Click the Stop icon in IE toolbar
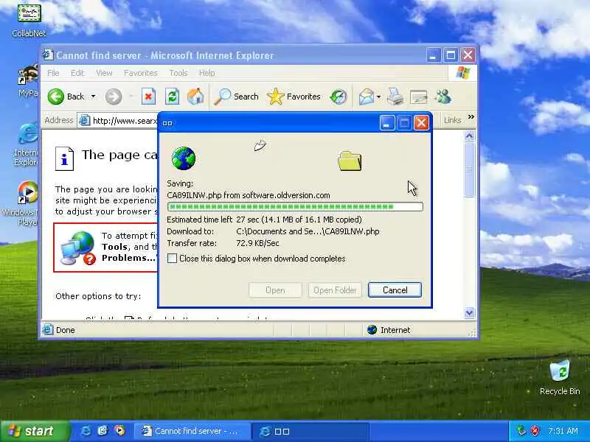This screenshot has height=442, width=590. click(x=148, y=97)
